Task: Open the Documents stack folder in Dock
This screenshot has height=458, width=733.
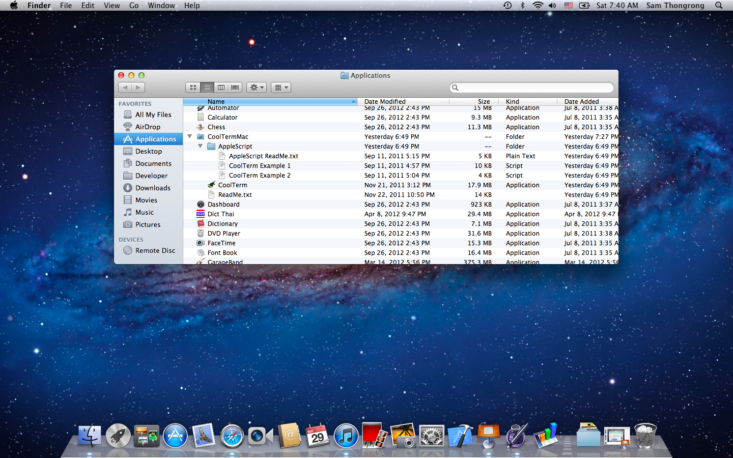Action: coord(588,435)
